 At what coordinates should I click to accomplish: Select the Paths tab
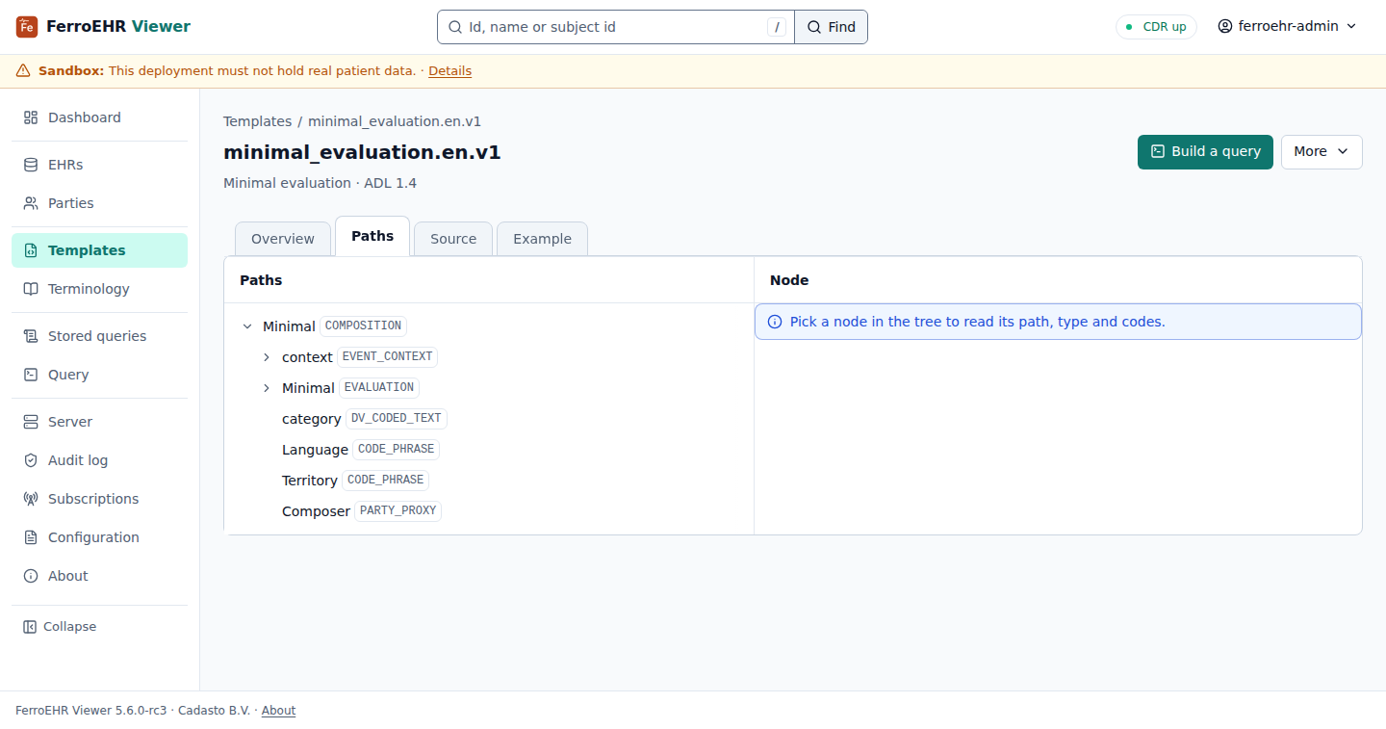coord(372,237)
